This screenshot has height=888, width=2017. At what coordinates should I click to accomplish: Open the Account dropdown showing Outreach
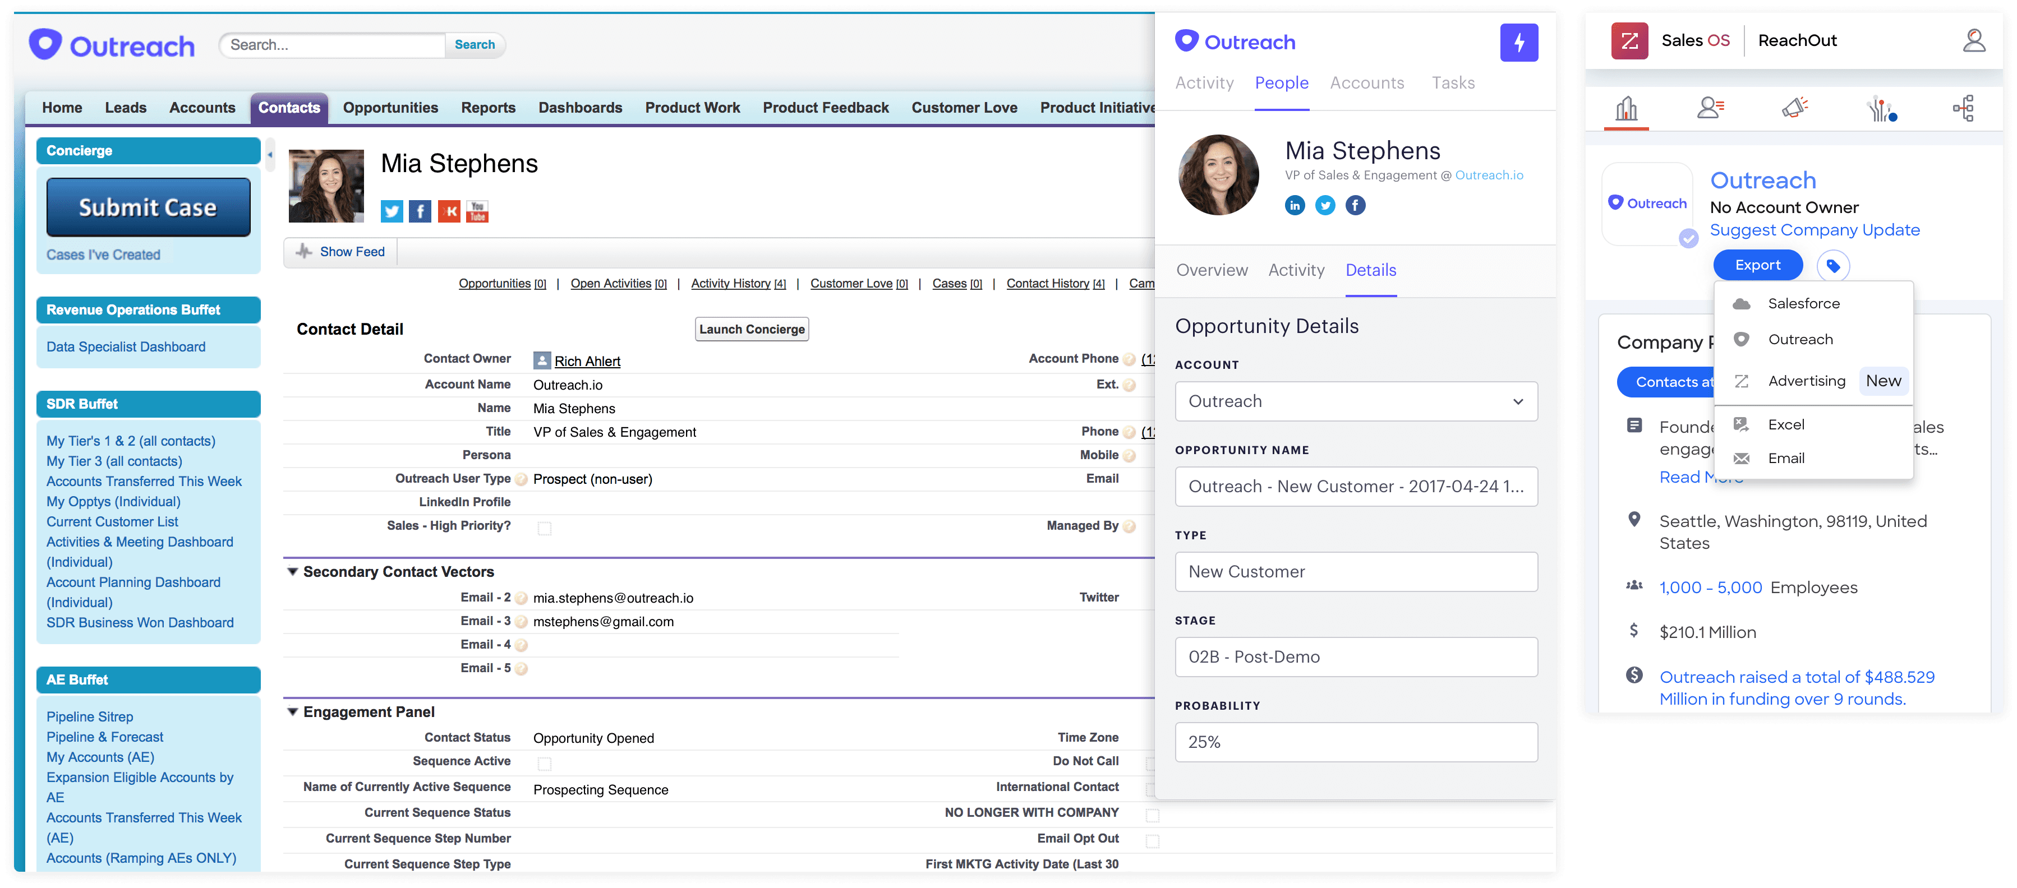tap(1355, 401)
